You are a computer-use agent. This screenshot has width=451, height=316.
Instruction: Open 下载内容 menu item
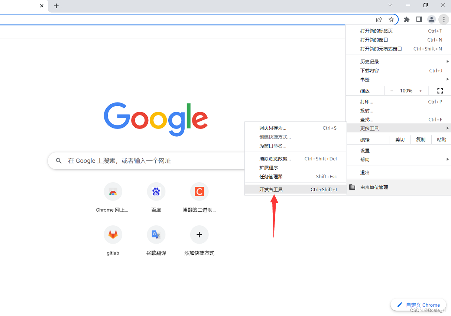point(398,71)
